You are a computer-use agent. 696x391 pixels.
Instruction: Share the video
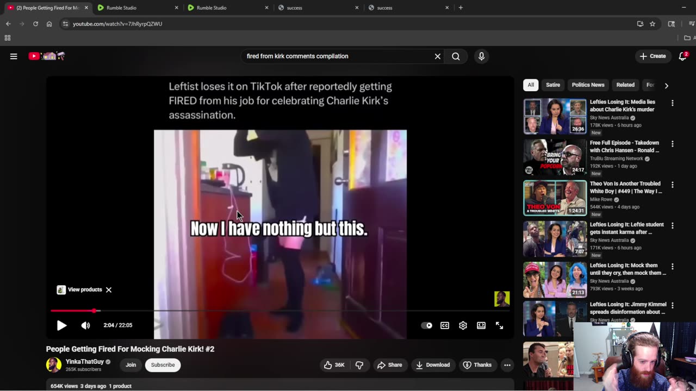click(x=389, y=365)
